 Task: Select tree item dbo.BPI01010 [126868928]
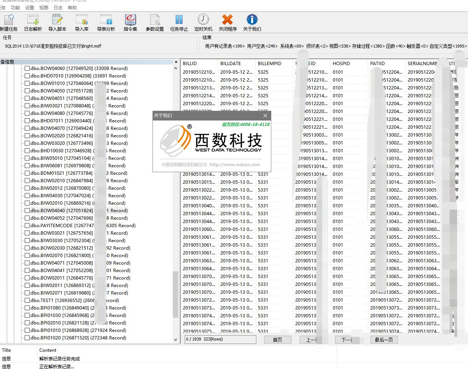coord(78,330)
